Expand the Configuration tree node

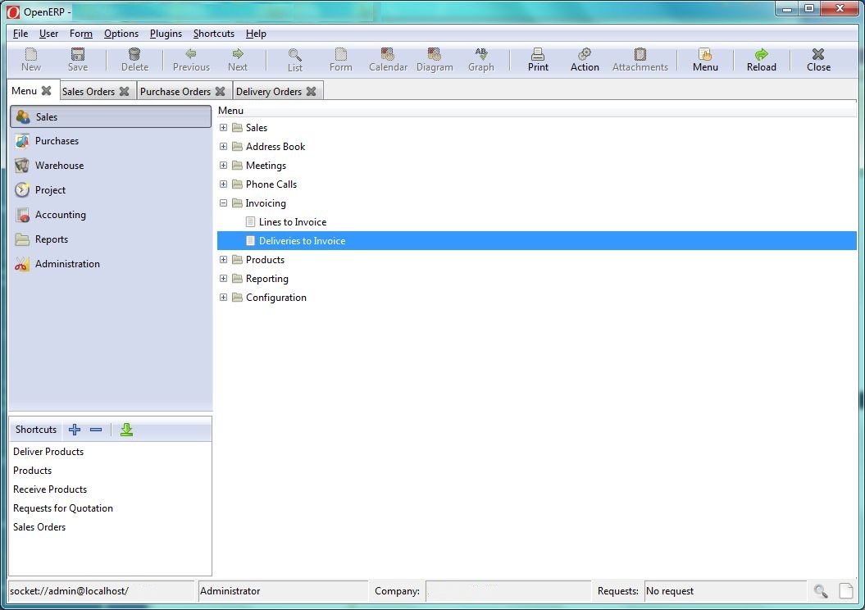(x=223, y=297)
